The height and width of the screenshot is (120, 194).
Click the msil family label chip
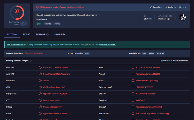[144, 53]
